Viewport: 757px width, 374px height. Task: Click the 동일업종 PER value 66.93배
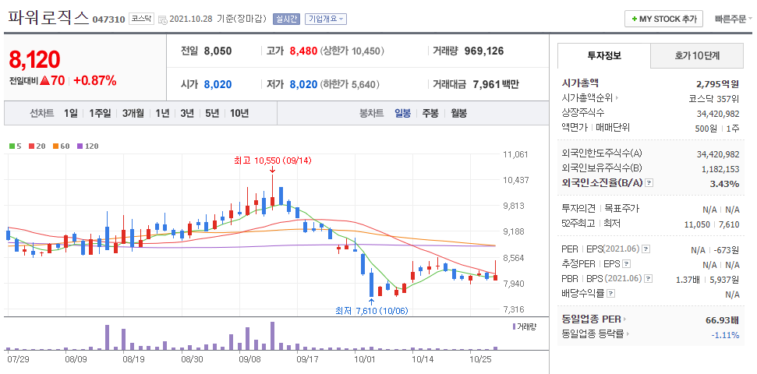(722, 319)
